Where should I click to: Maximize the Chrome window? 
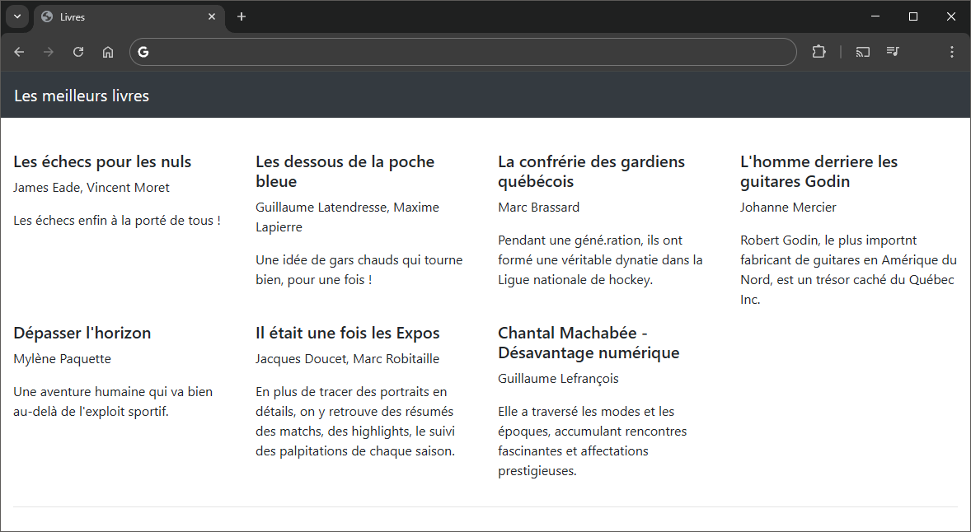[x=912, y=16]
